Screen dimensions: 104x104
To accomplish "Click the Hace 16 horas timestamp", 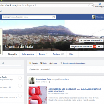I will [42, 82].
